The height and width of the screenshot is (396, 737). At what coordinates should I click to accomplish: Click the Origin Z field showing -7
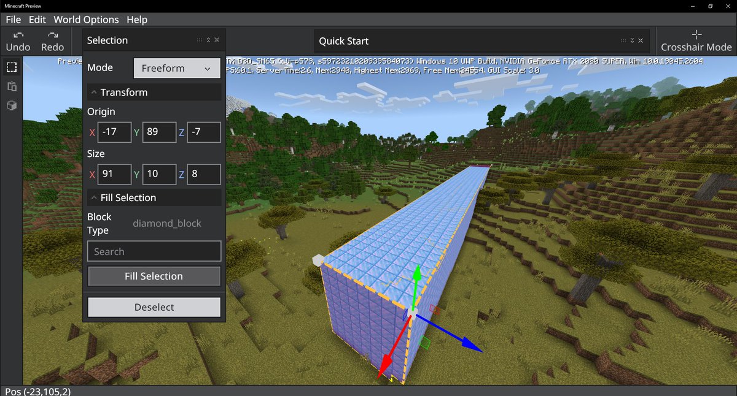point(204,132)
